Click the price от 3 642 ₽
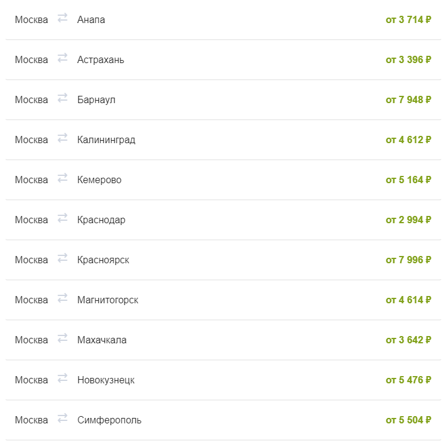 click(x=409, y=340)
